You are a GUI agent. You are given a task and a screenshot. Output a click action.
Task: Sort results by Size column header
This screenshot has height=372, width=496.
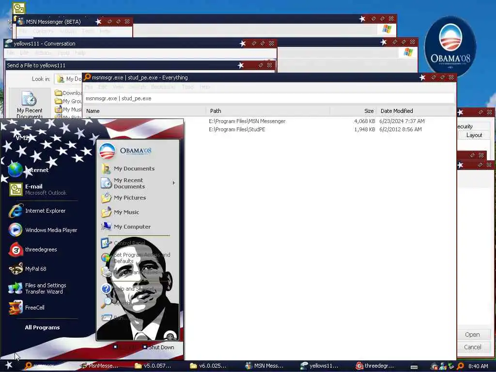353,111
